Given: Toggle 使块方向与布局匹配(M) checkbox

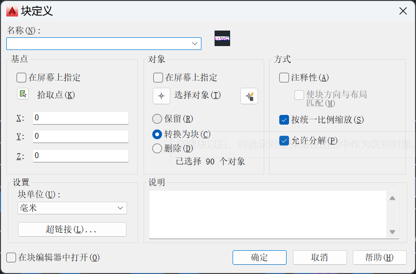Looking at the screenshot, I should tap(299, 95).
